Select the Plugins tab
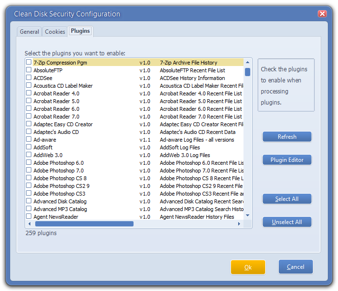The image size is (338, 291). point(81,31)
